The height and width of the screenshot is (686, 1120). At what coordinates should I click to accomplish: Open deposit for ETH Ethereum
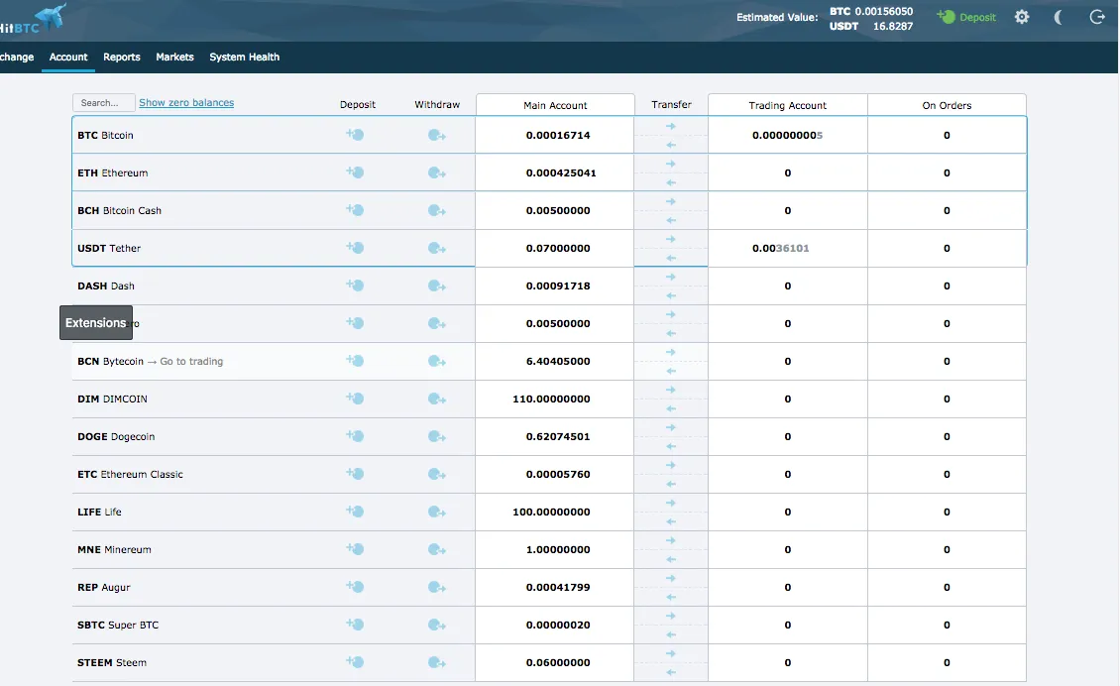[355, 172]
